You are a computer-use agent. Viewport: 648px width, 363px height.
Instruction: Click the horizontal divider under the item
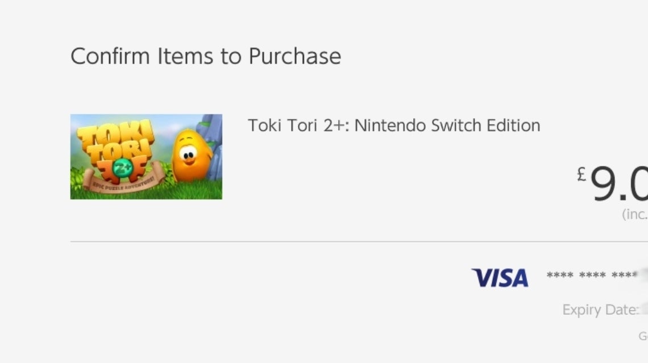(358, 241)
